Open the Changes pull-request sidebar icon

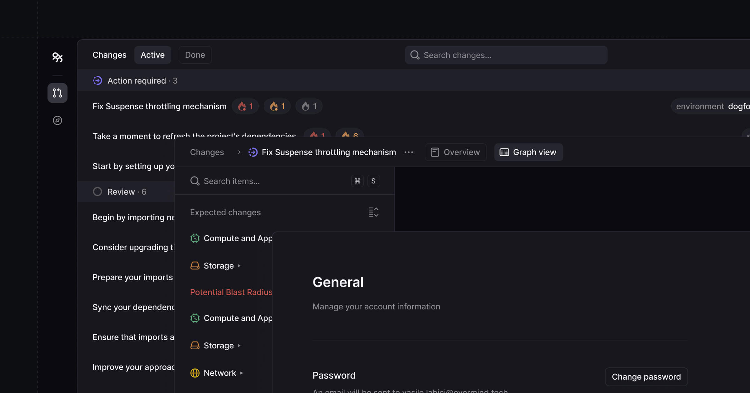click(57, 93)
